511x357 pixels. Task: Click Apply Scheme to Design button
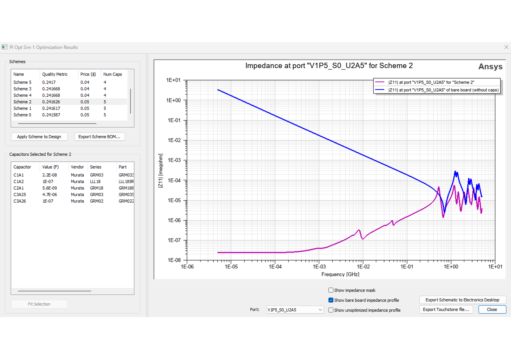click(39, 137)
